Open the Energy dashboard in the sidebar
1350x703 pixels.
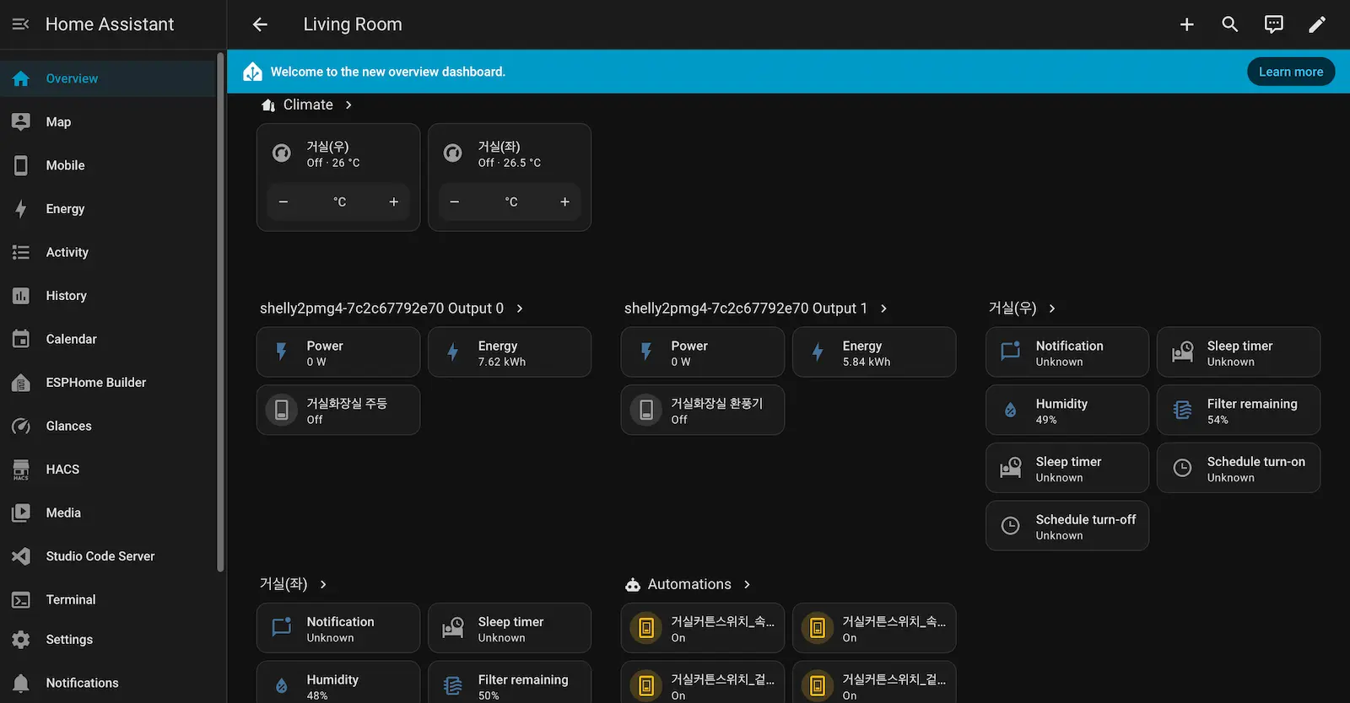(108, 209)
